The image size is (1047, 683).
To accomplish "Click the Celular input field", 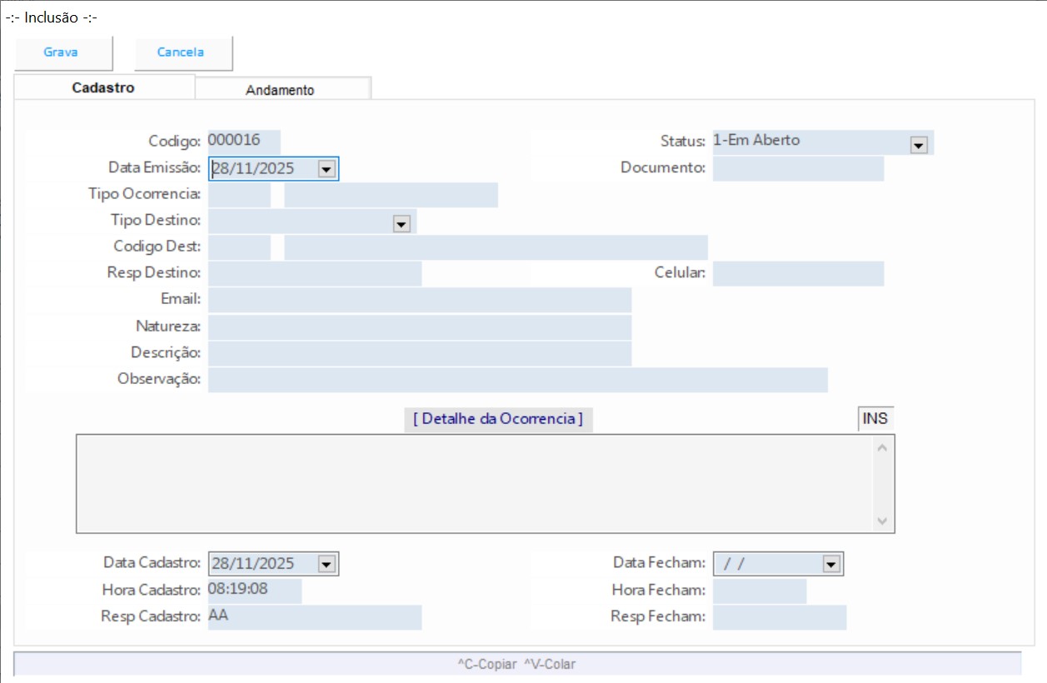I will 797,273.
